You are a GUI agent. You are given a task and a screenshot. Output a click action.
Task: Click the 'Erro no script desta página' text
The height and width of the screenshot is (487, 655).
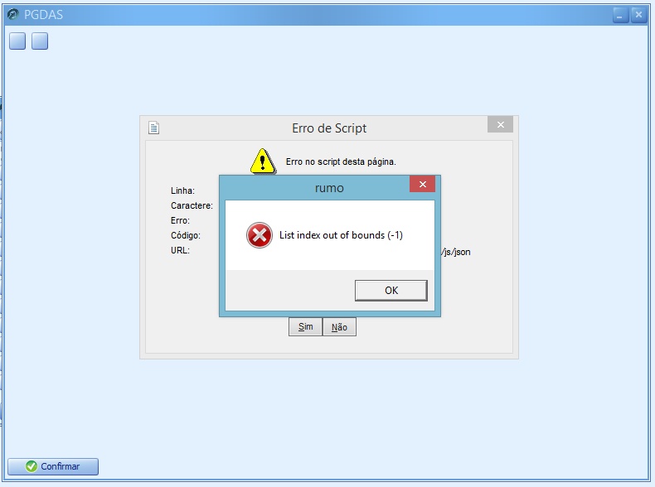tap(341, 162)
